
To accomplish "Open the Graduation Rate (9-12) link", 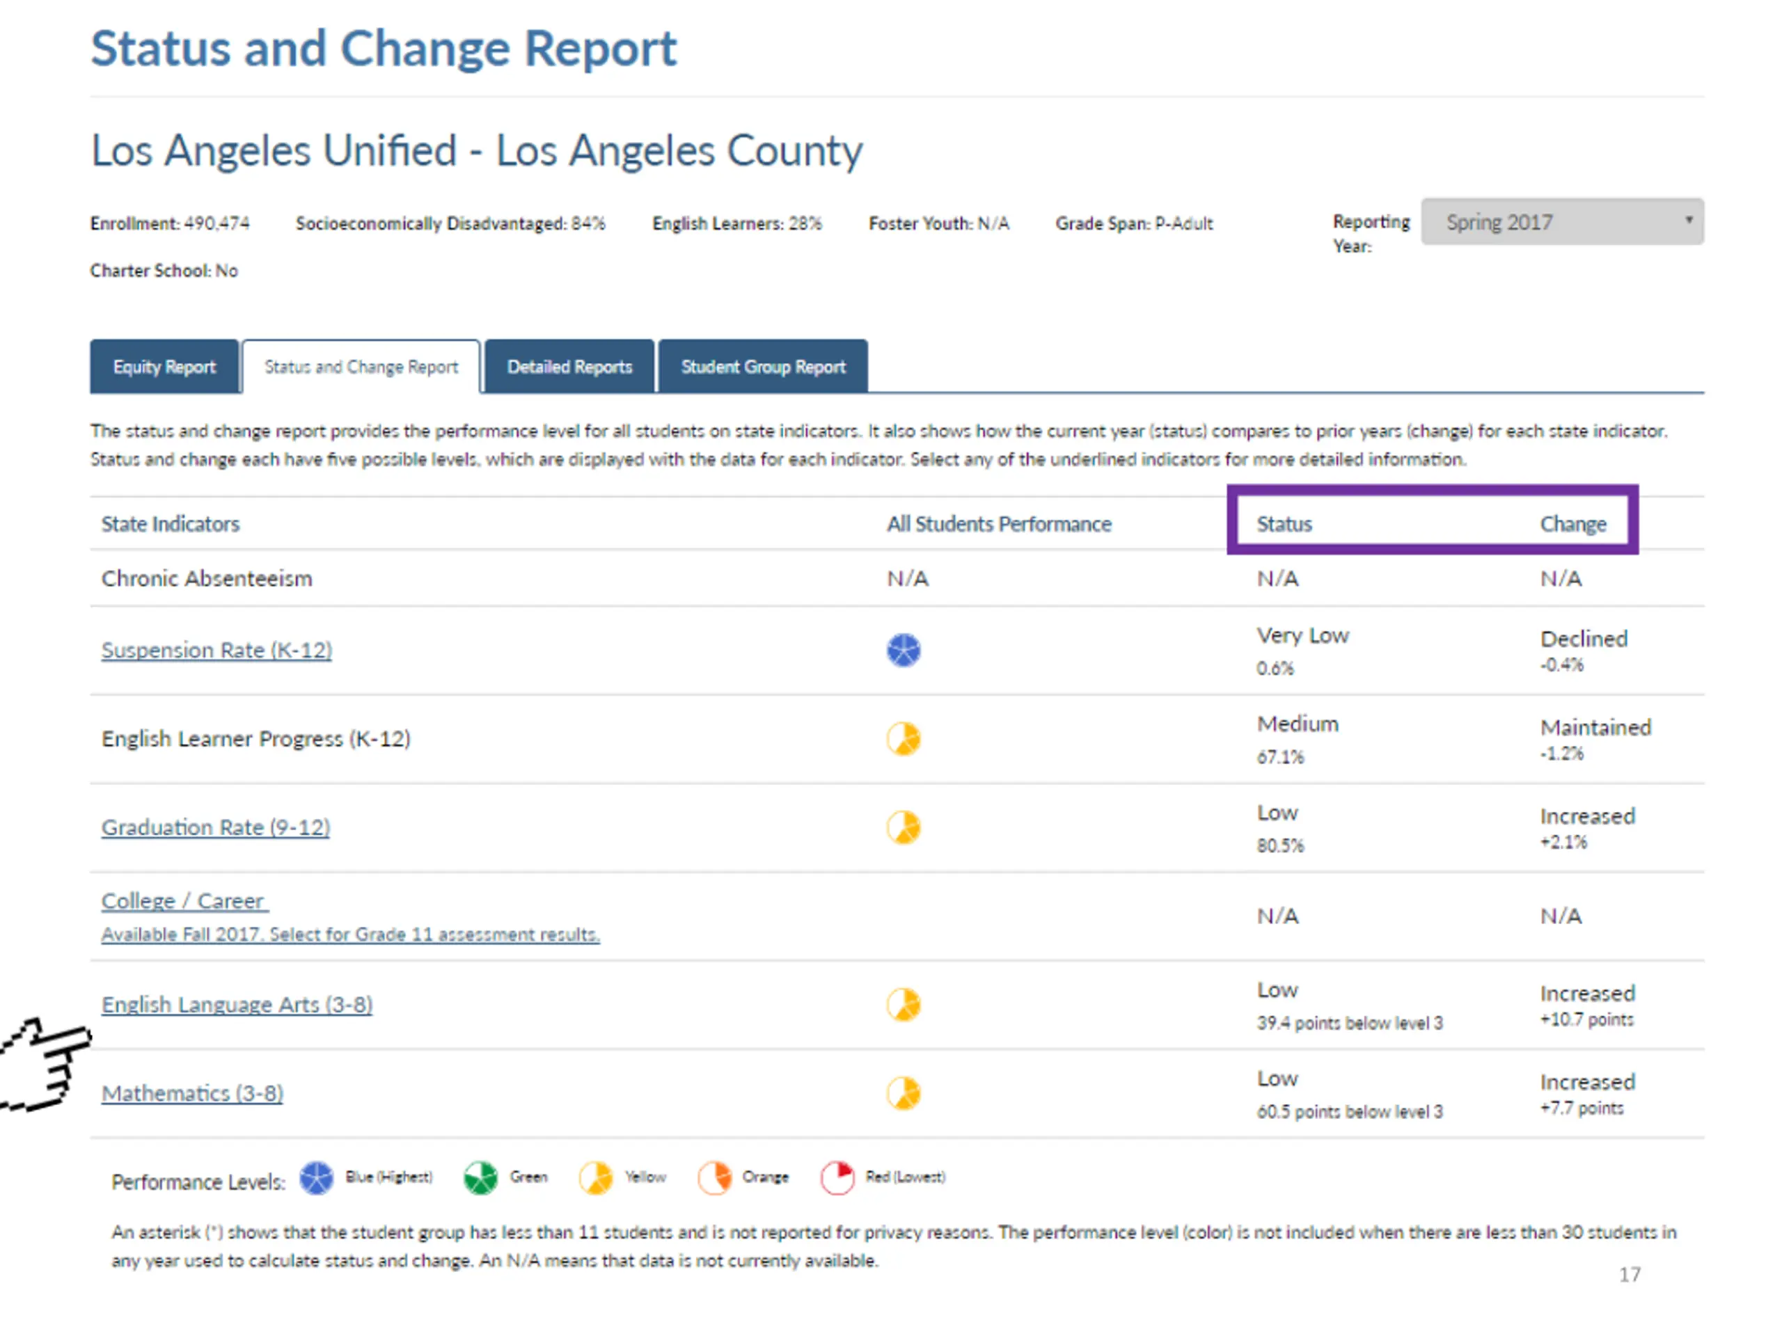I will 216,827.
